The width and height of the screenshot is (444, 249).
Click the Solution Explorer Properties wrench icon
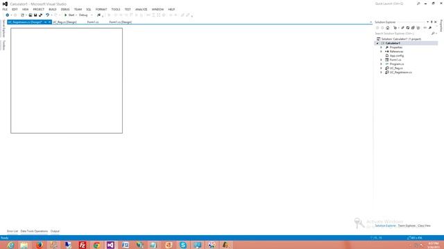pyautogui.click(x=430, y=28)
